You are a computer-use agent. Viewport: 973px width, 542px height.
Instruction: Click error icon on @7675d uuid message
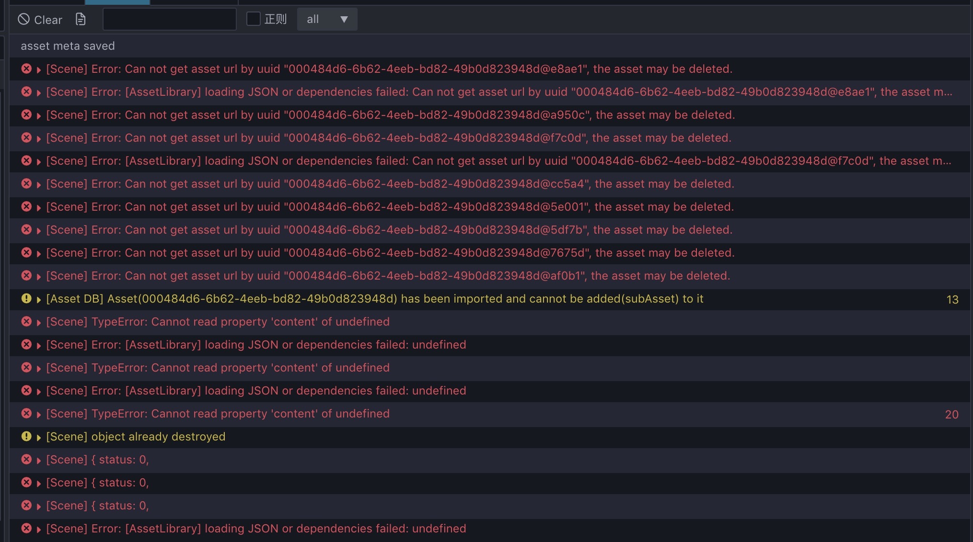pyautogui.click(x=26, y=252)
